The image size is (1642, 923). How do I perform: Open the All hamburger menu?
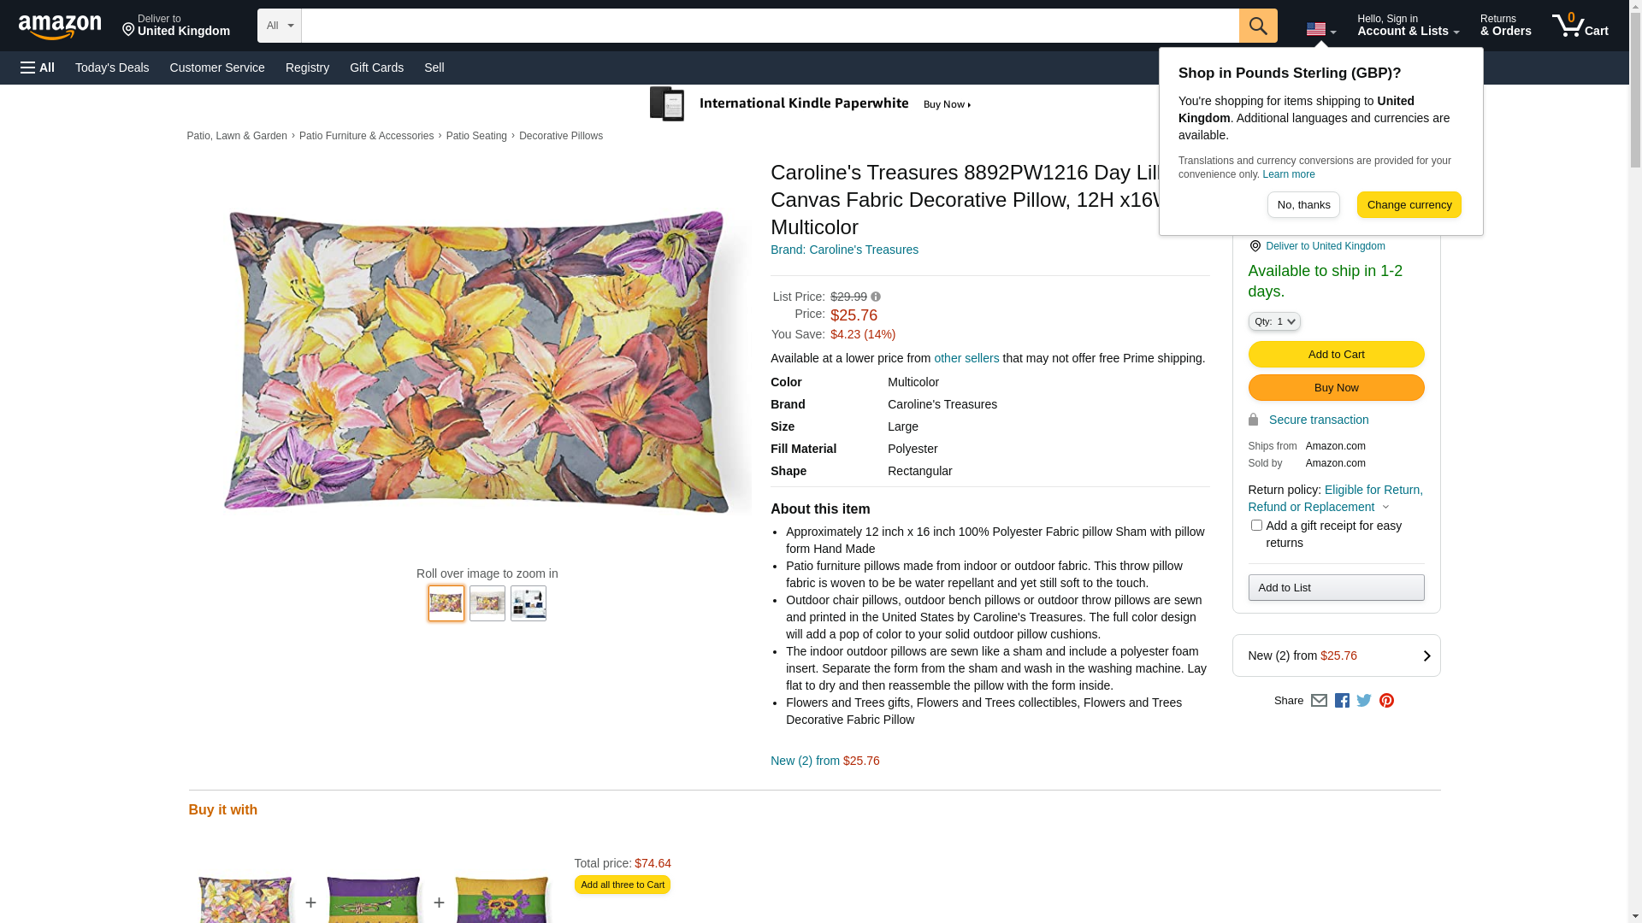click(x=38, y=68)
